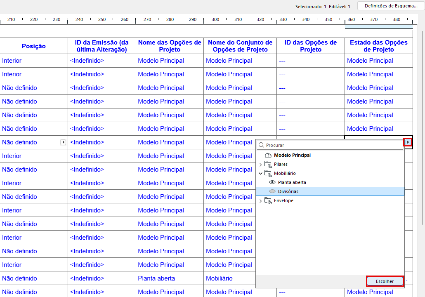Click the Mobiliário table cell

point(229,278)
